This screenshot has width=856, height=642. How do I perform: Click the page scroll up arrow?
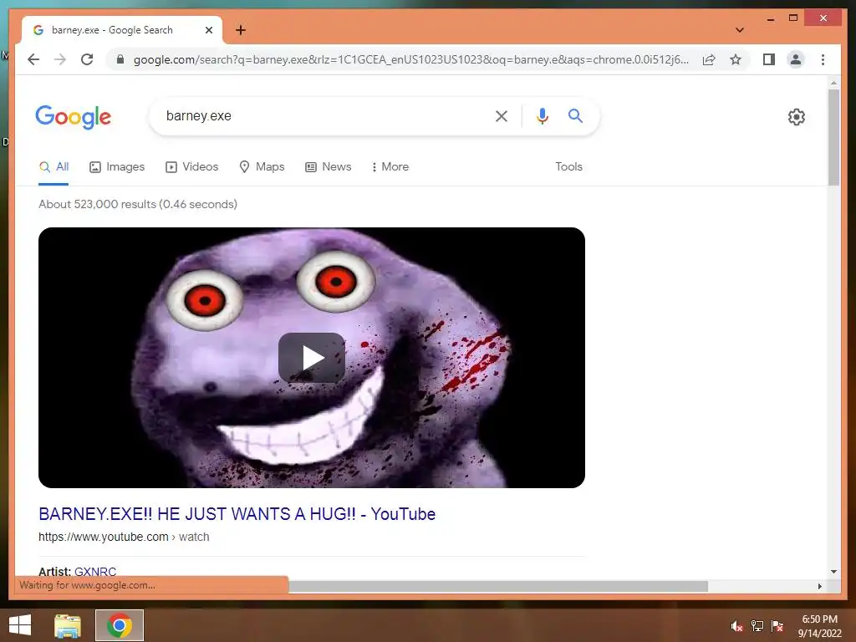[x=833, y=83]
